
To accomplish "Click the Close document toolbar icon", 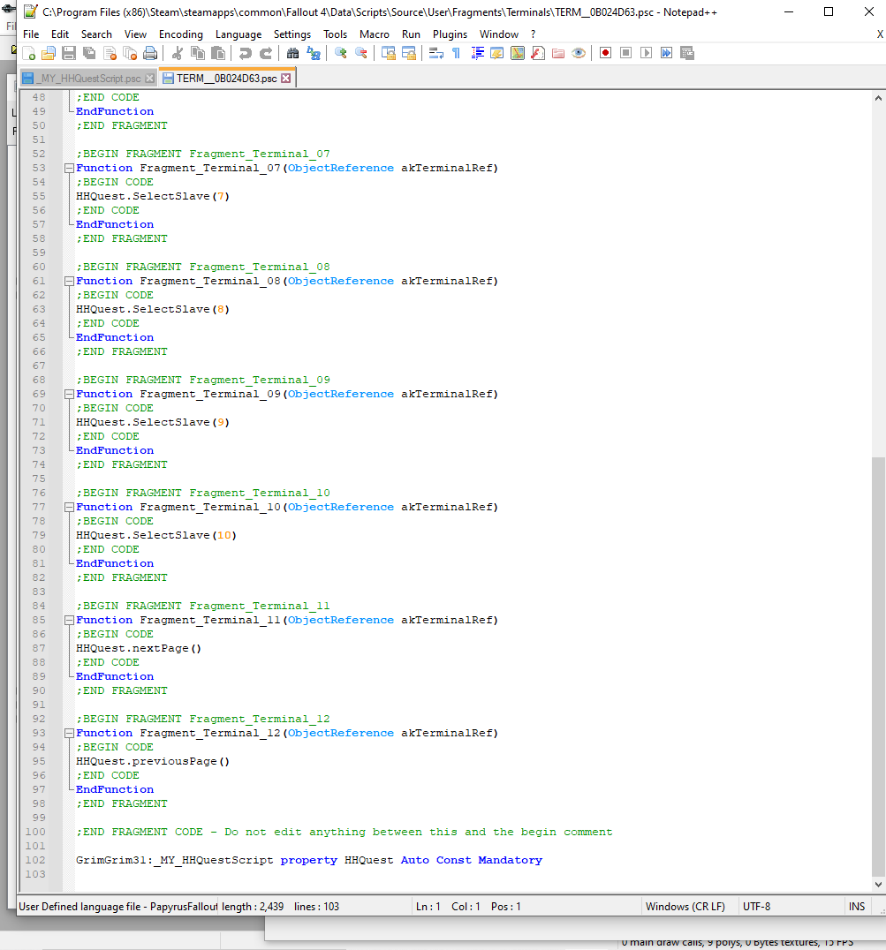I will click(x=110, y=53).
